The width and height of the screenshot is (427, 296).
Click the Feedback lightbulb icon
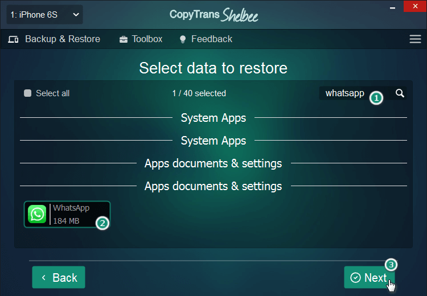coord(183,39)
